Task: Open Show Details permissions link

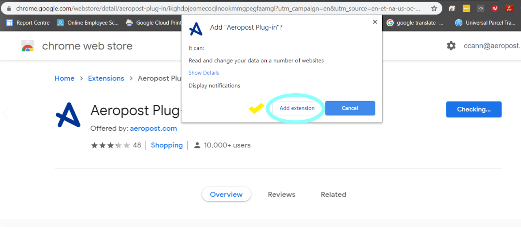Action: pyautogui.click(x=204, y=73)
